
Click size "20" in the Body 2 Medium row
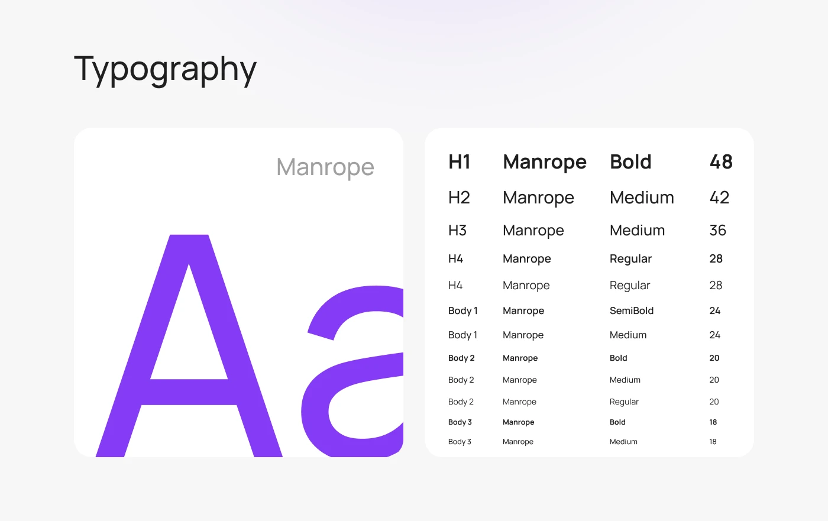(714, 380)
